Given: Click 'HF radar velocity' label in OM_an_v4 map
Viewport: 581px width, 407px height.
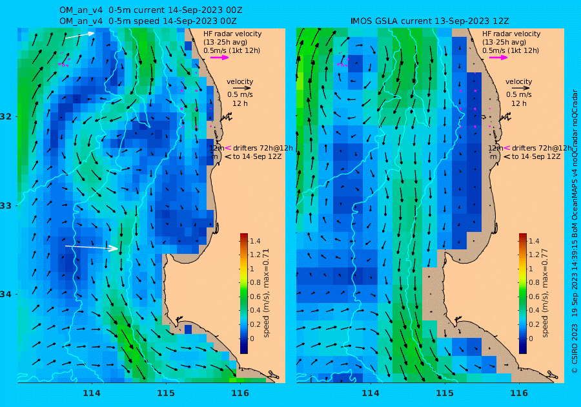Looking at the screenshot, I should (232, 34).
